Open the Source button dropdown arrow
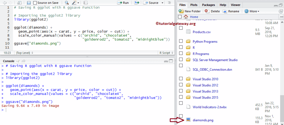This screenshot has height=125, width=284. tap(162, 3)
